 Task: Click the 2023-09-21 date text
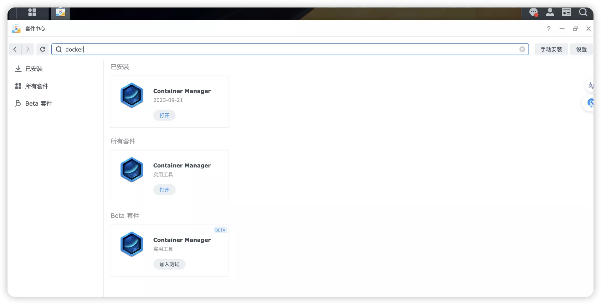pos(168,100)
